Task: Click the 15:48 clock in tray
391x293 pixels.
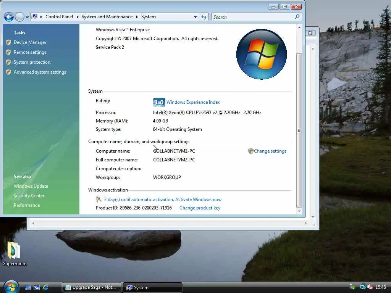Action: (x=381, y=287)
